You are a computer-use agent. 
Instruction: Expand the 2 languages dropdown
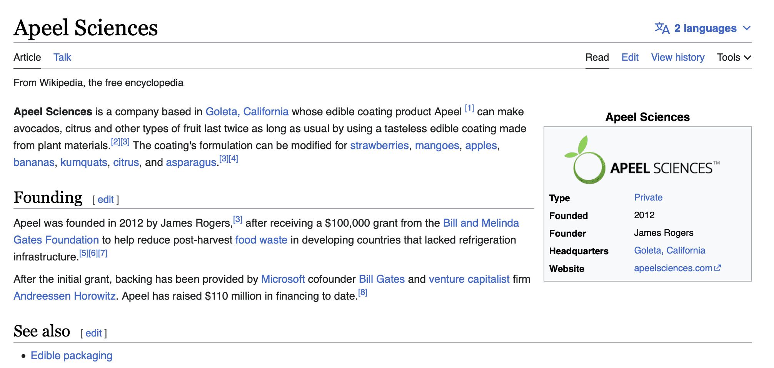(705, 28)
